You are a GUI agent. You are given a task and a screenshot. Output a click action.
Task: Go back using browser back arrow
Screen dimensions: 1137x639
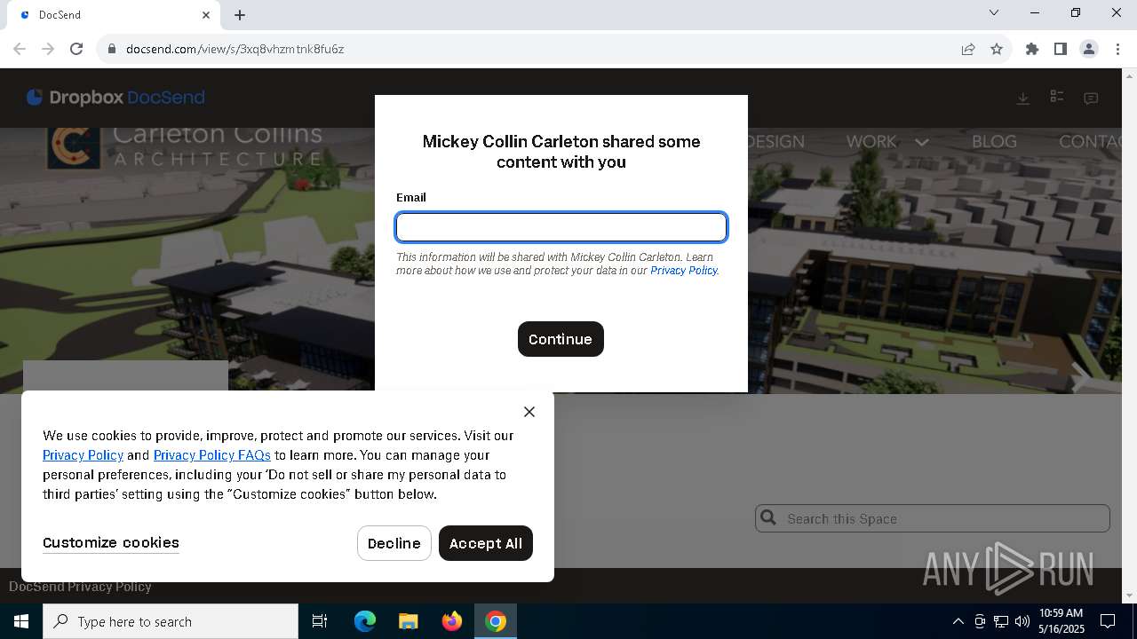[20, 49]
